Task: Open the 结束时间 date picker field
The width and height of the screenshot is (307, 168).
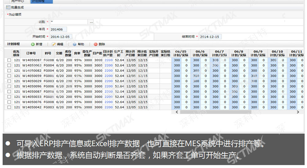Action: [x=210, y=37]
